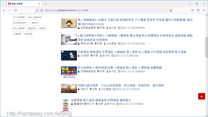This screenshot has height=117, width=208.
Task: Click 本票 label in 現金王 row
Action: 95,89
